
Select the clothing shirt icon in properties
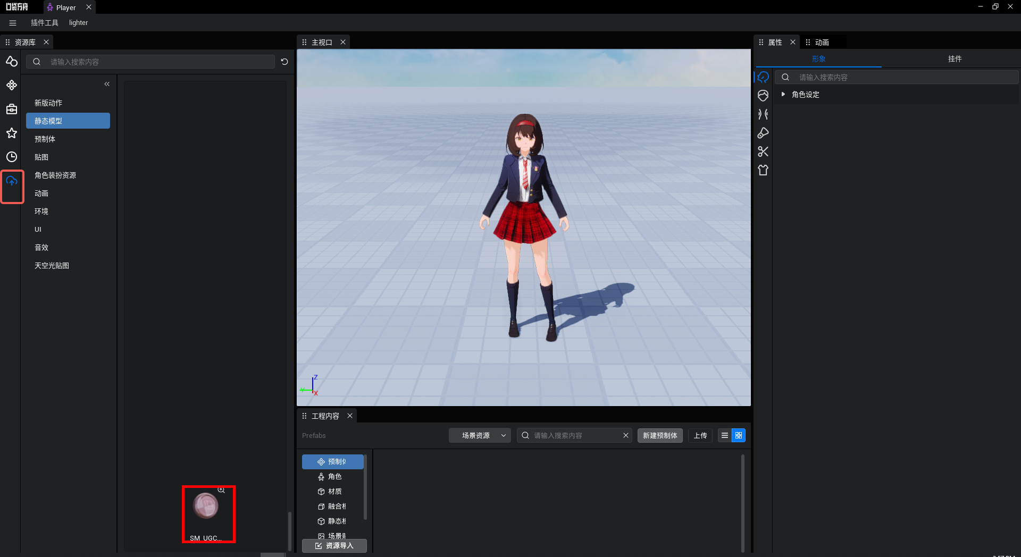click(763, 170)
